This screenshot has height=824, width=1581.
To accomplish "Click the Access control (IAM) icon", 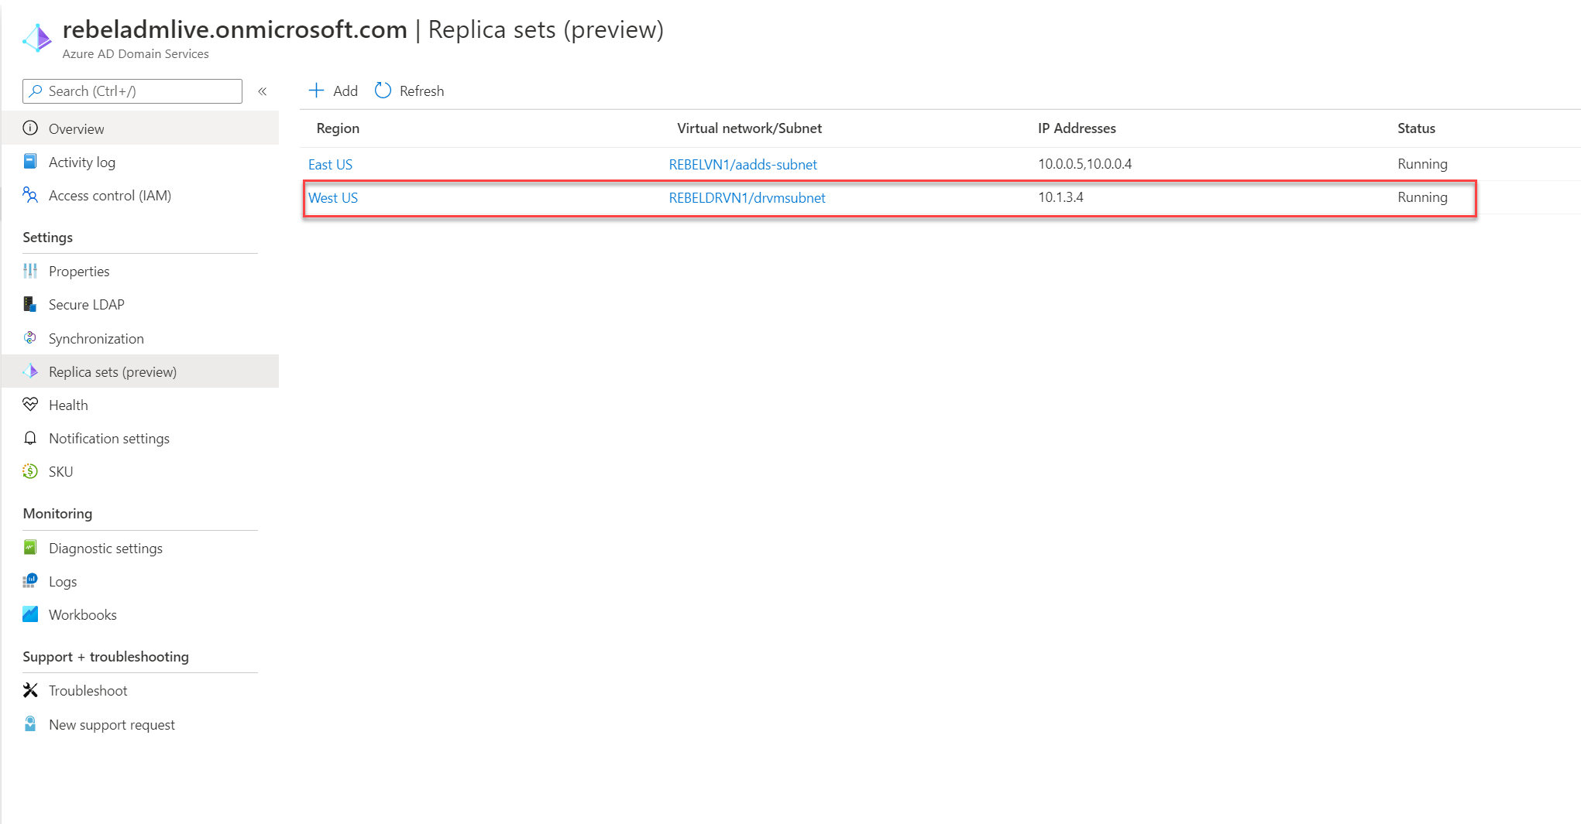I will tap(30, 195).
